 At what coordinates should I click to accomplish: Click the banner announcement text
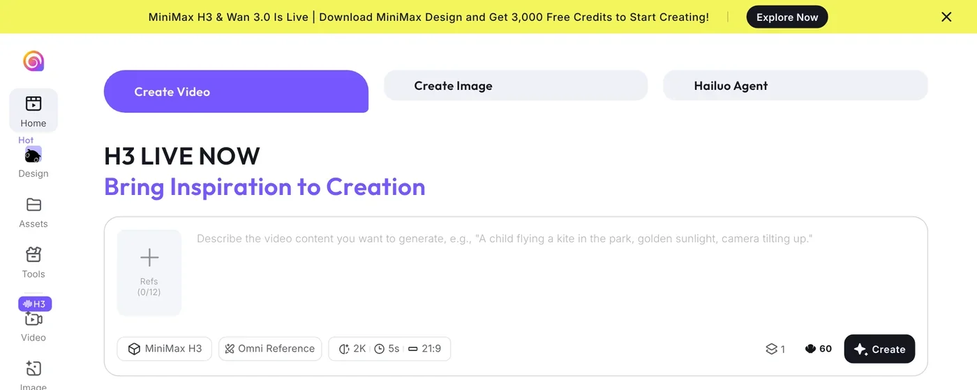point(428,17)
